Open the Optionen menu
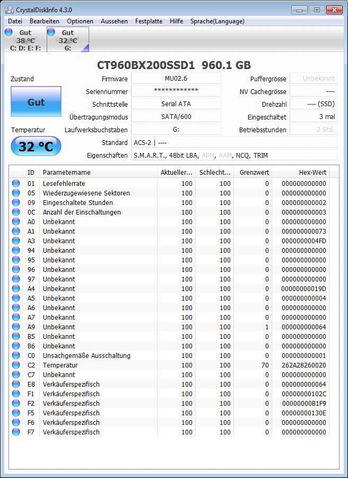The width and height of the screenshot is (348, 478). click(x=80, y=21)
